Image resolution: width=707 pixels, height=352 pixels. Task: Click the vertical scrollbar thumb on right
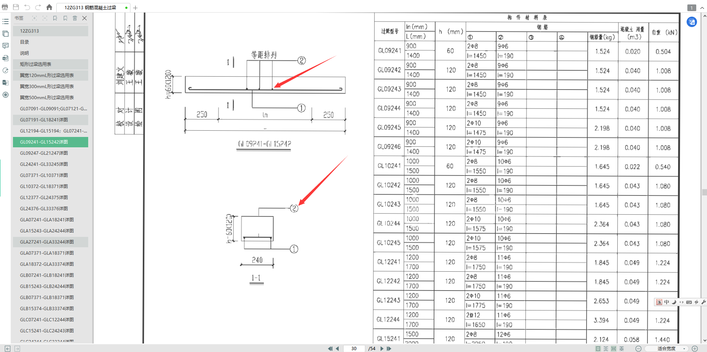click(704, 192)
